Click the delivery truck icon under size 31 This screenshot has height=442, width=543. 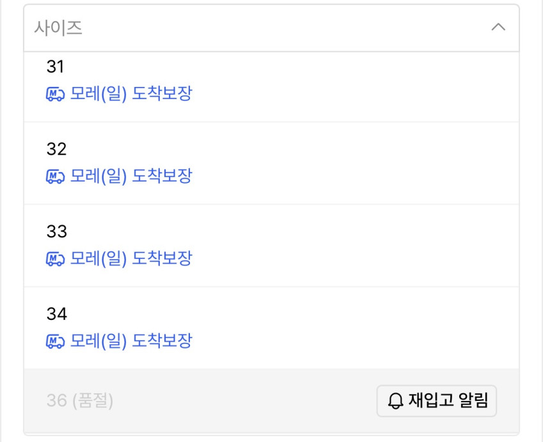point(56,95)
